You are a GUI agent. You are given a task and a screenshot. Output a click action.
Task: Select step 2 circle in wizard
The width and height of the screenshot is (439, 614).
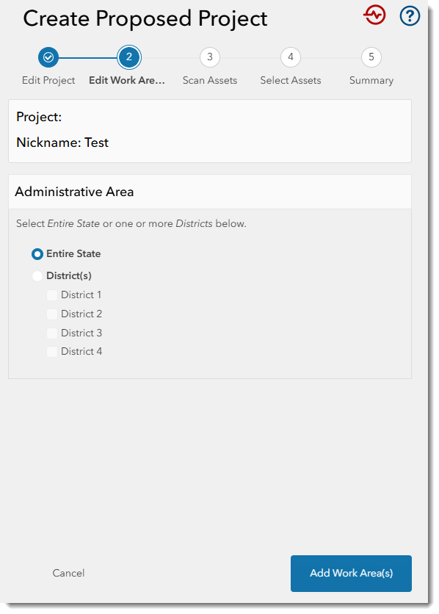click(129, 57)
